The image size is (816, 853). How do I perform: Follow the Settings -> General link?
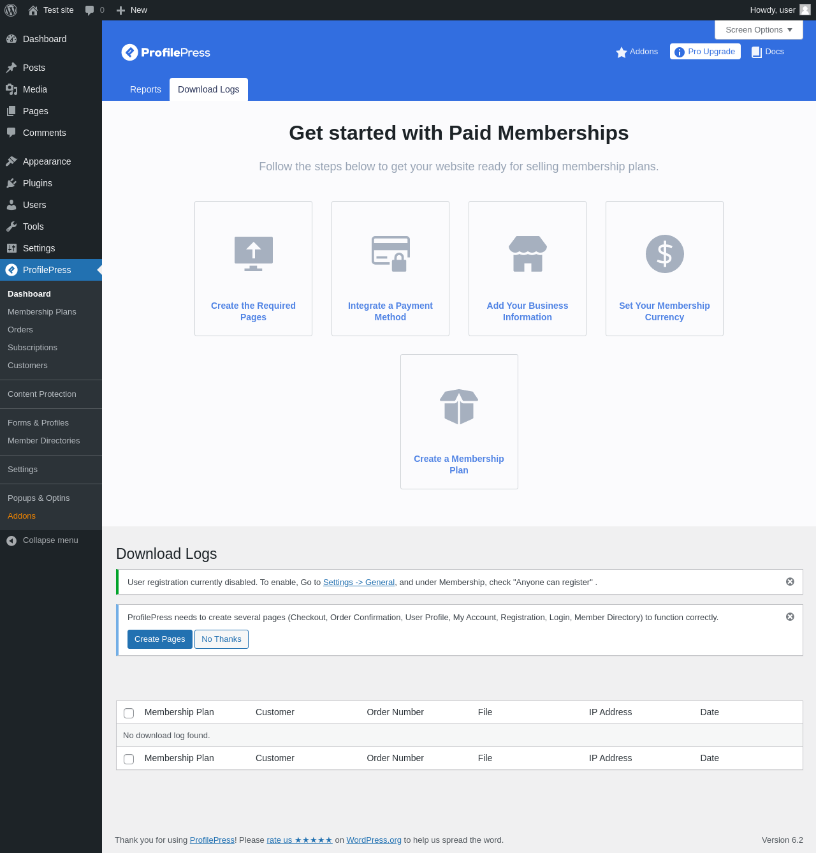click(359, 582)
